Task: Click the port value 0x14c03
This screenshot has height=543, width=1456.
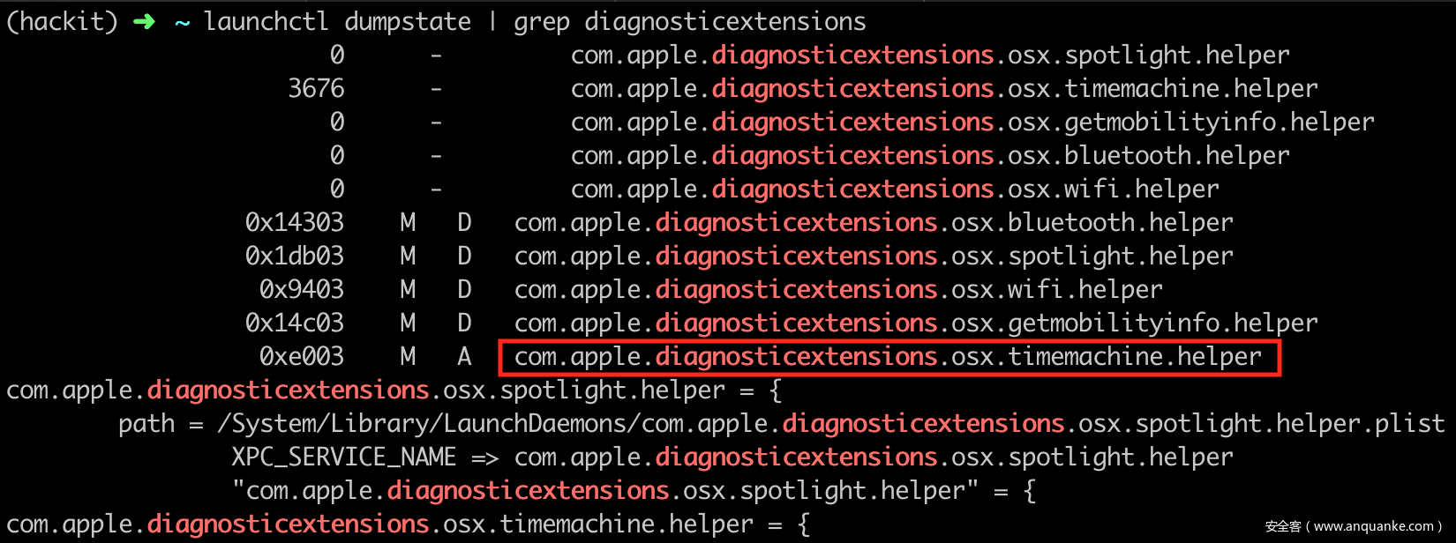Action: tap(295, 324)
